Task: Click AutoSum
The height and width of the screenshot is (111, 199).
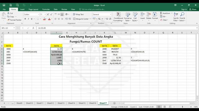Action: point(165,13)
